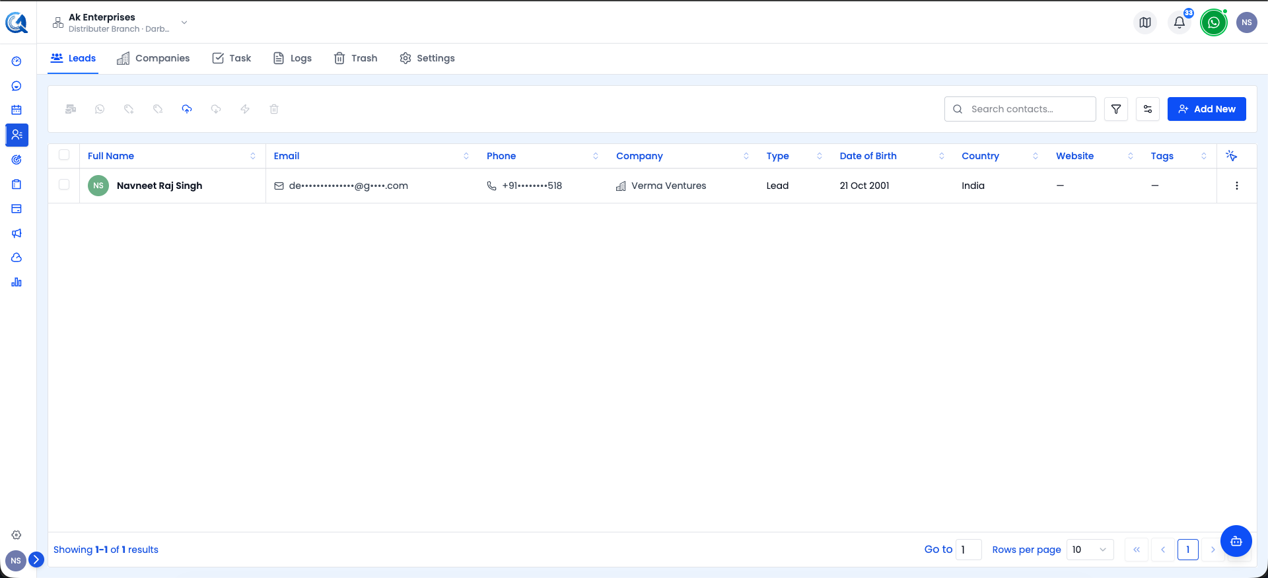The width and height of the screenshot is (1268, 578).
Task: Open the target goals icon in sidebar
Action: tap(17, 159)
